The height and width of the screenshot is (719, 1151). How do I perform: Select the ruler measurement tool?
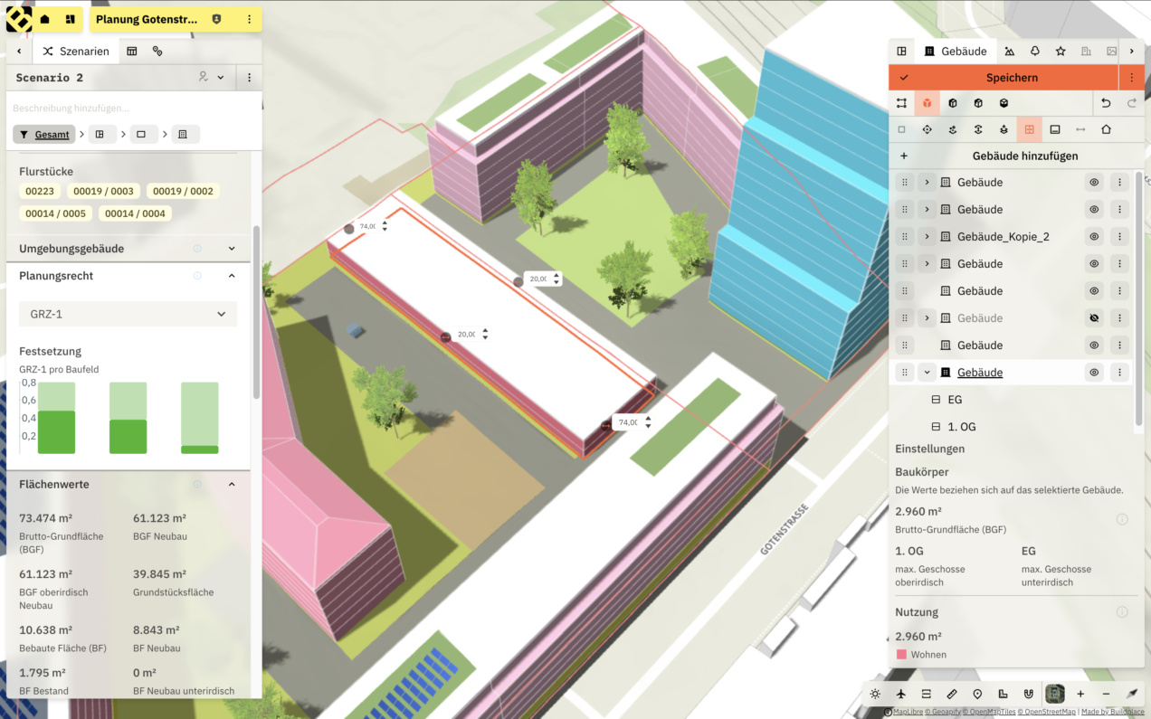click(950, 694)
